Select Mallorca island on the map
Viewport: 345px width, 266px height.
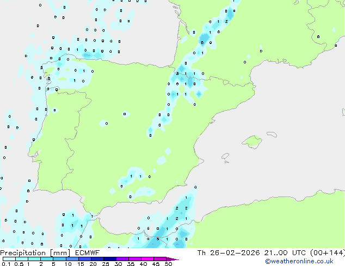pyautogui.click(x=252, y=142)
